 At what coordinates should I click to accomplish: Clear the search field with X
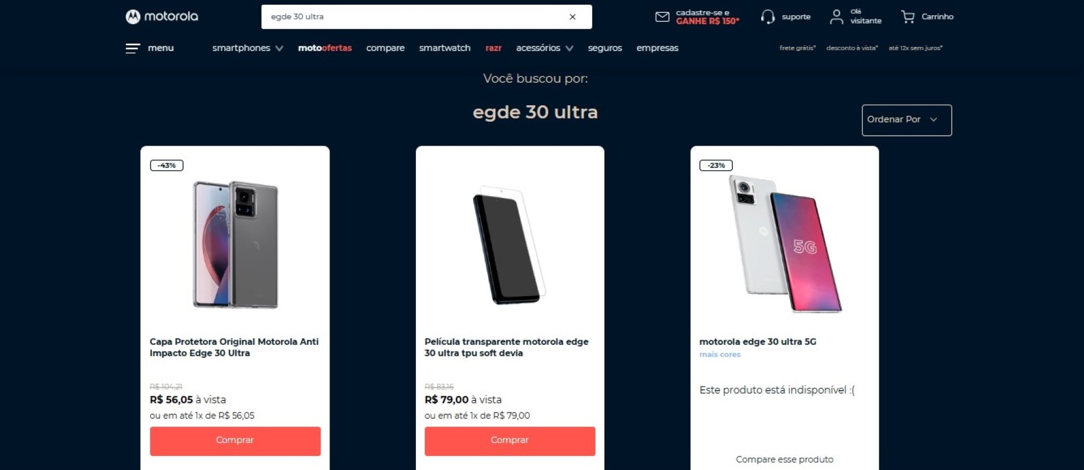(x=572, y=17)
